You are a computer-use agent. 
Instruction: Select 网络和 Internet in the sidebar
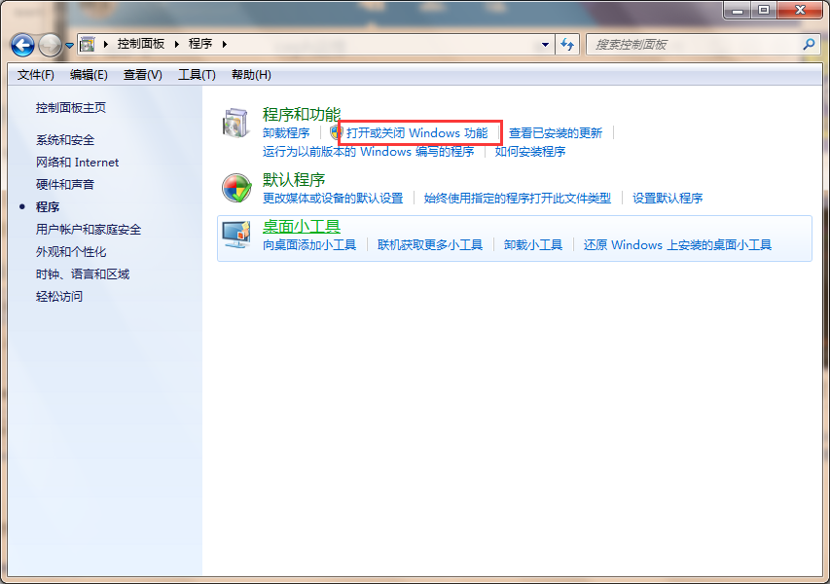pyautogui.click(x=77, y=163)
